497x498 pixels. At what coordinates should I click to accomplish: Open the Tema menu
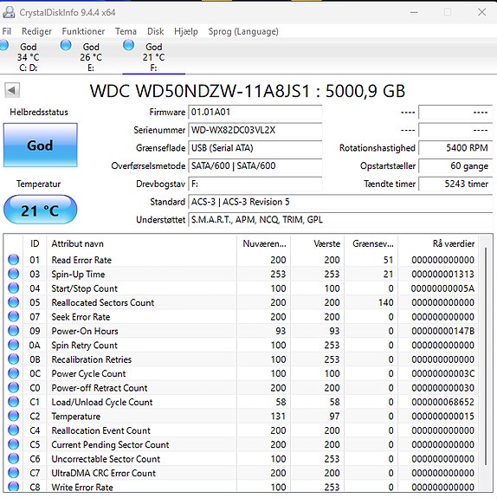pyautogui.click(x=126, y=31)
